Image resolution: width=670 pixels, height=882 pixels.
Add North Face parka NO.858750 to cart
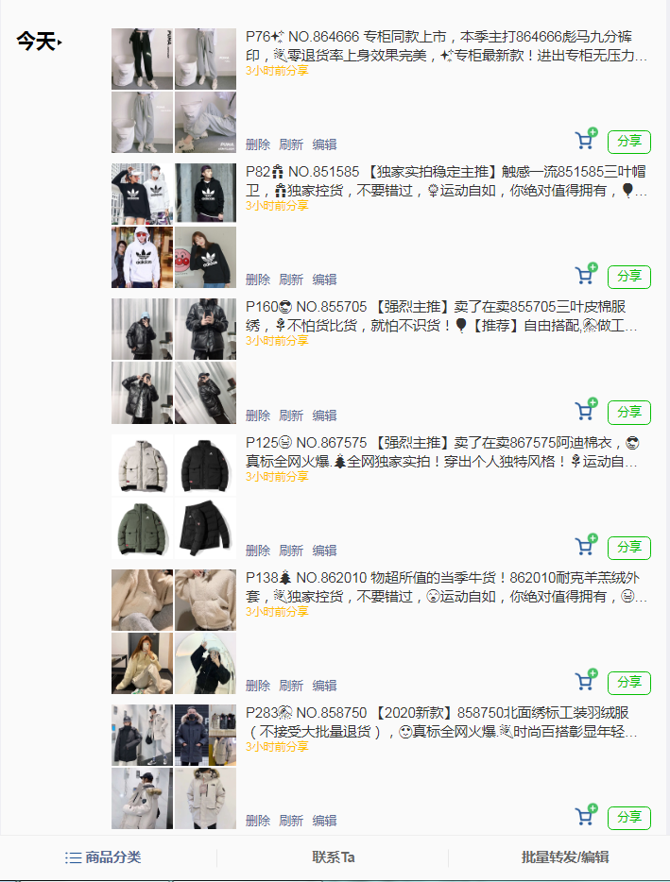(586, 815)
